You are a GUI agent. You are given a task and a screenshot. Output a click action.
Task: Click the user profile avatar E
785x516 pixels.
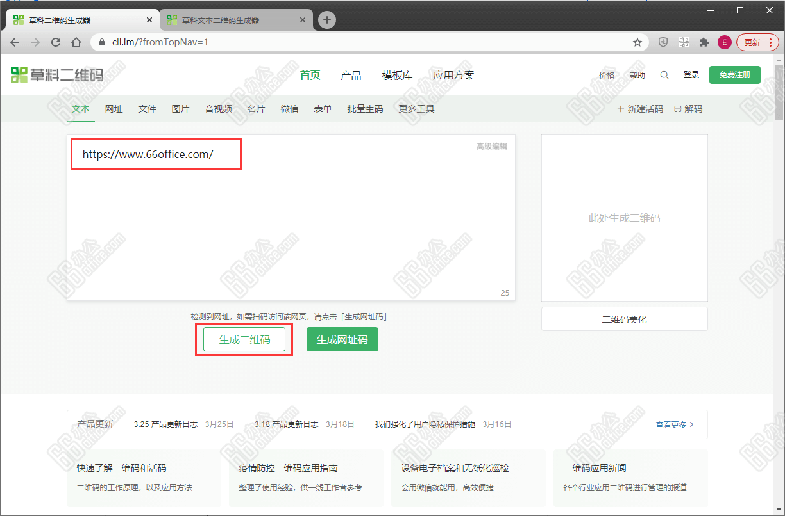point(724,42)
